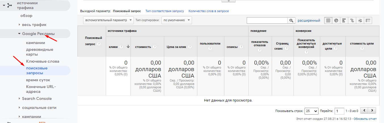Image resolution: width=384 pixels, height=123 pixels.
Task: Click help icon next to клики
Action: click(121, 47)
